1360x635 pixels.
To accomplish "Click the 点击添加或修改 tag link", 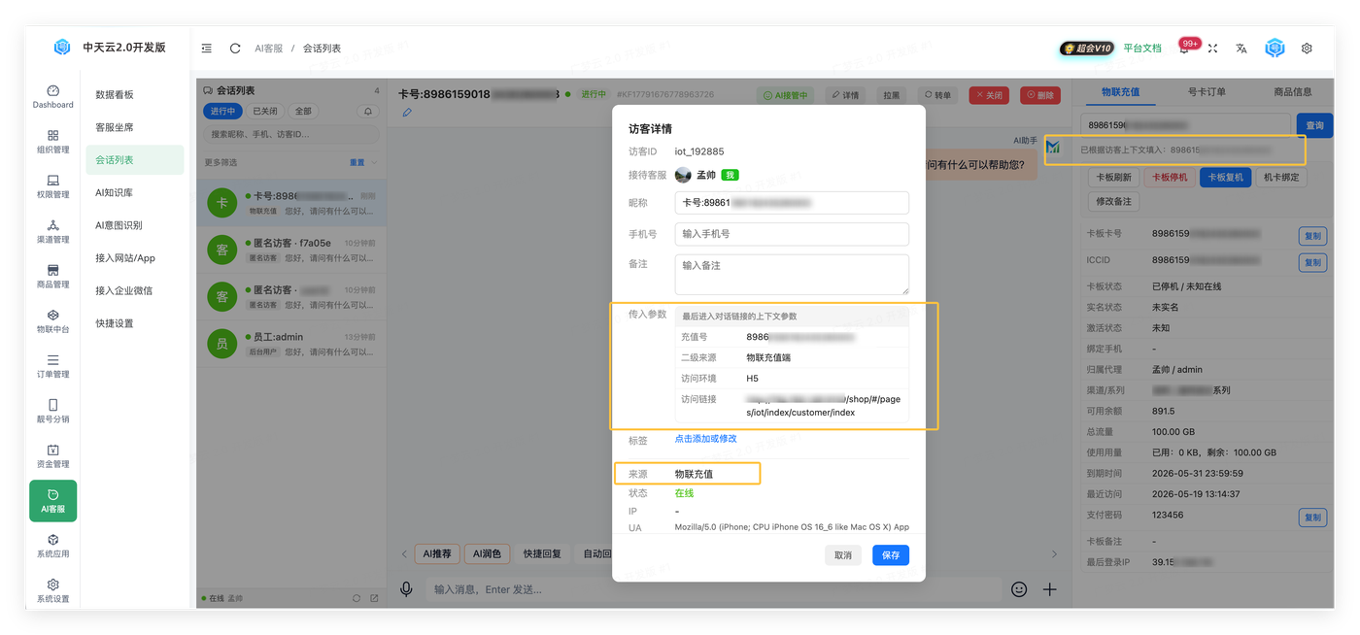I will 706,439.
